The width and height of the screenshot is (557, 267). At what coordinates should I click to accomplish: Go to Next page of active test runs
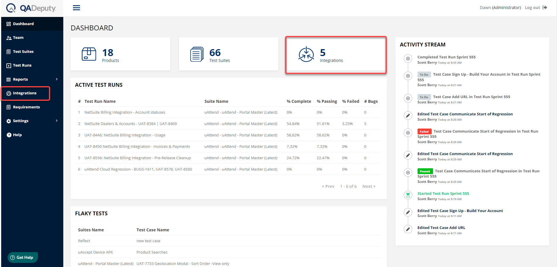[369, 186]
